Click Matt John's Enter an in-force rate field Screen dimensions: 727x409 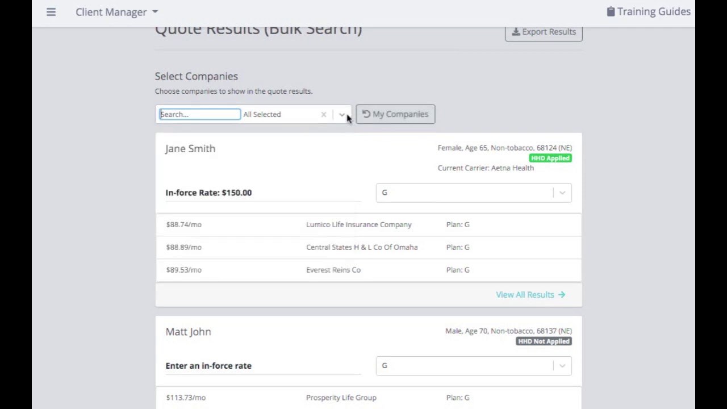[263, 366]
